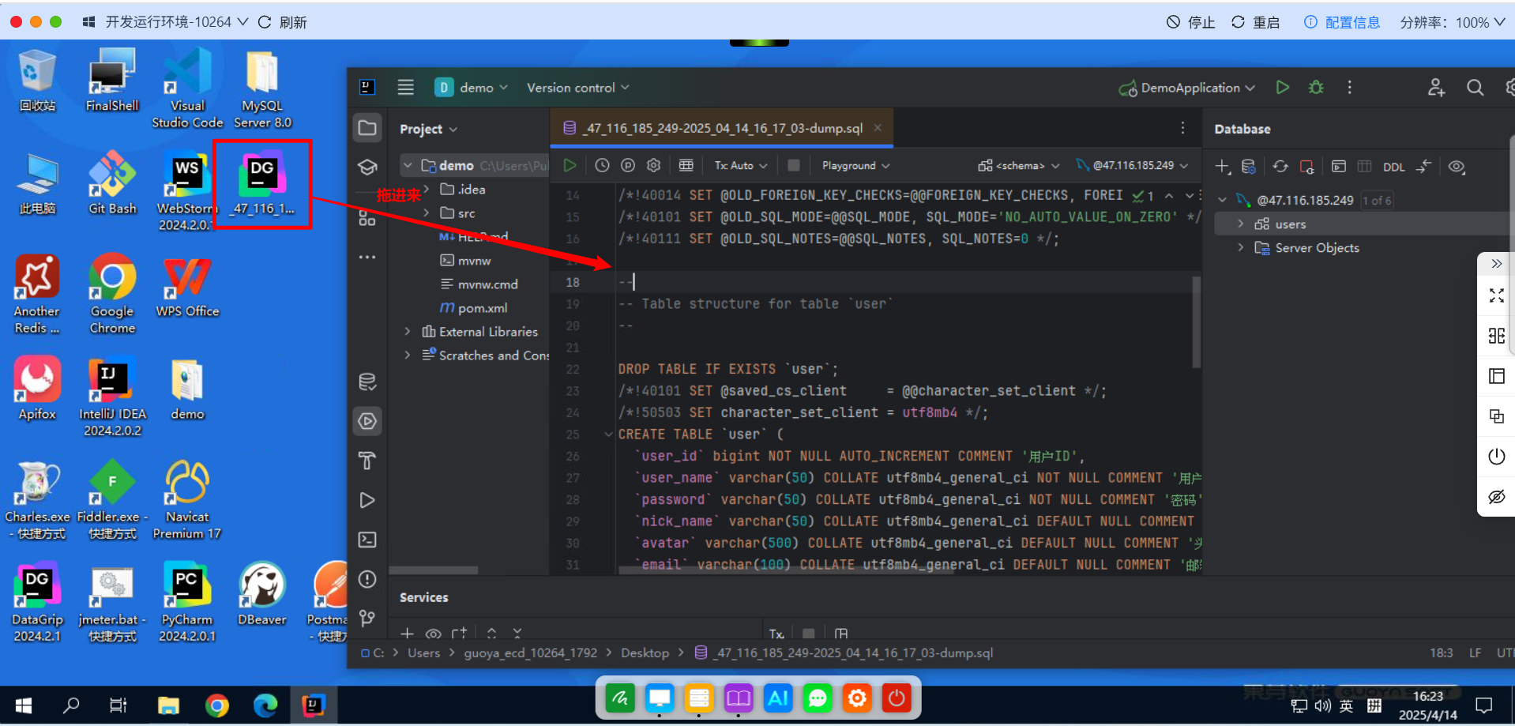
Task: Open the Database Changes sidebar icon
Action: 367,382
